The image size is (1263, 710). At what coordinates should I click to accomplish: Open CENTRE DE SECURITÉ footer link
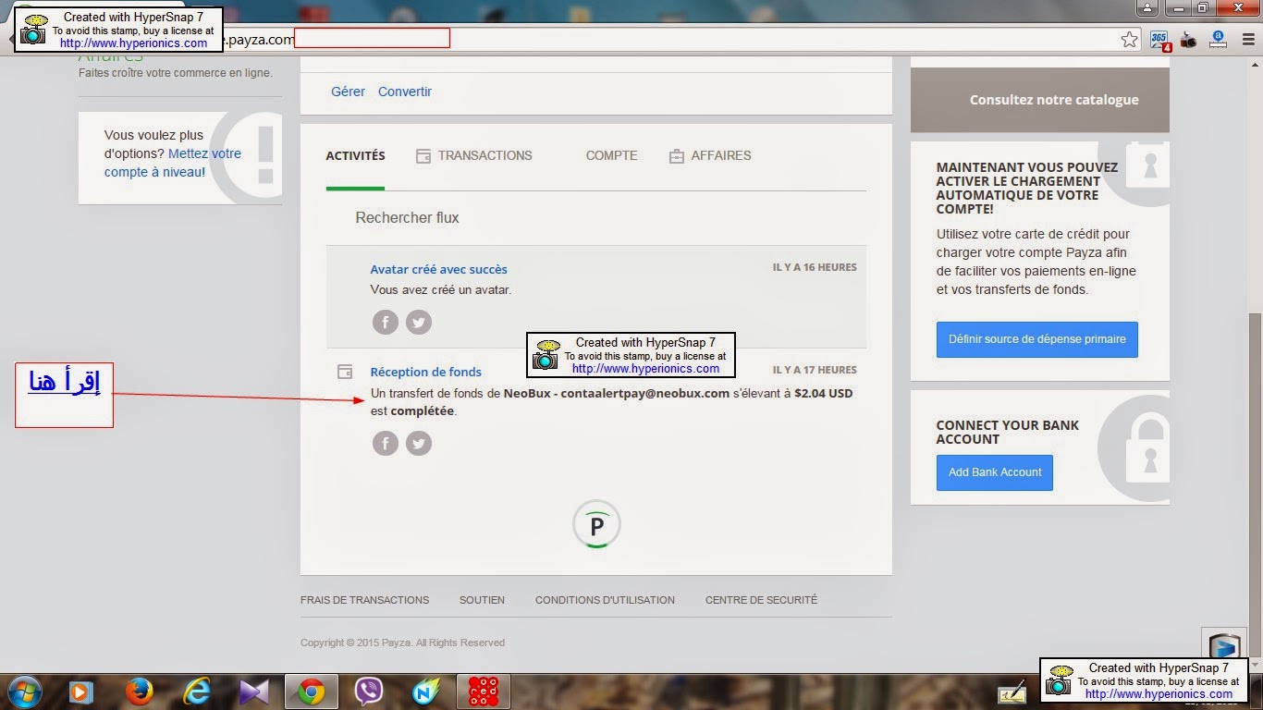point(761,600)
